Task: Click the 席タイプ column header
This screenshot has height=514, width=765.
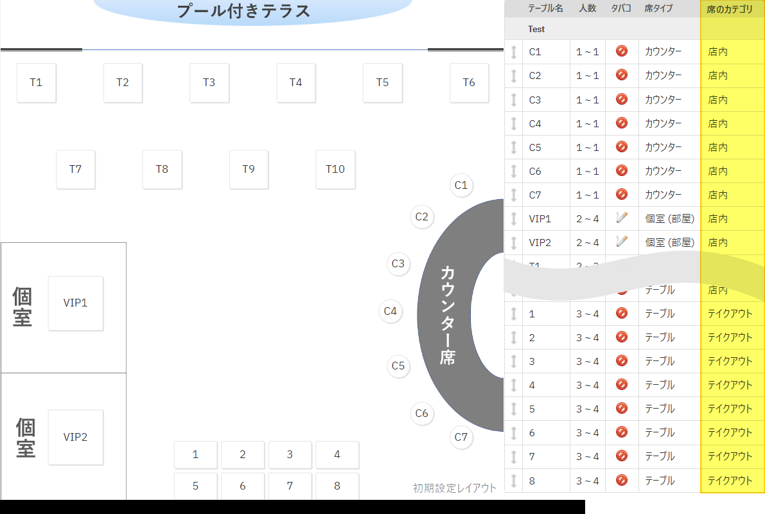Action: coord(658,8)
